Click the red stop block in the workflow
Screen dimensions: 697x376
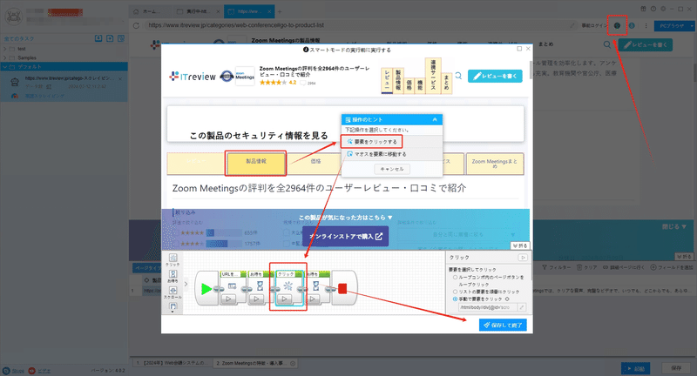(342, 289)
